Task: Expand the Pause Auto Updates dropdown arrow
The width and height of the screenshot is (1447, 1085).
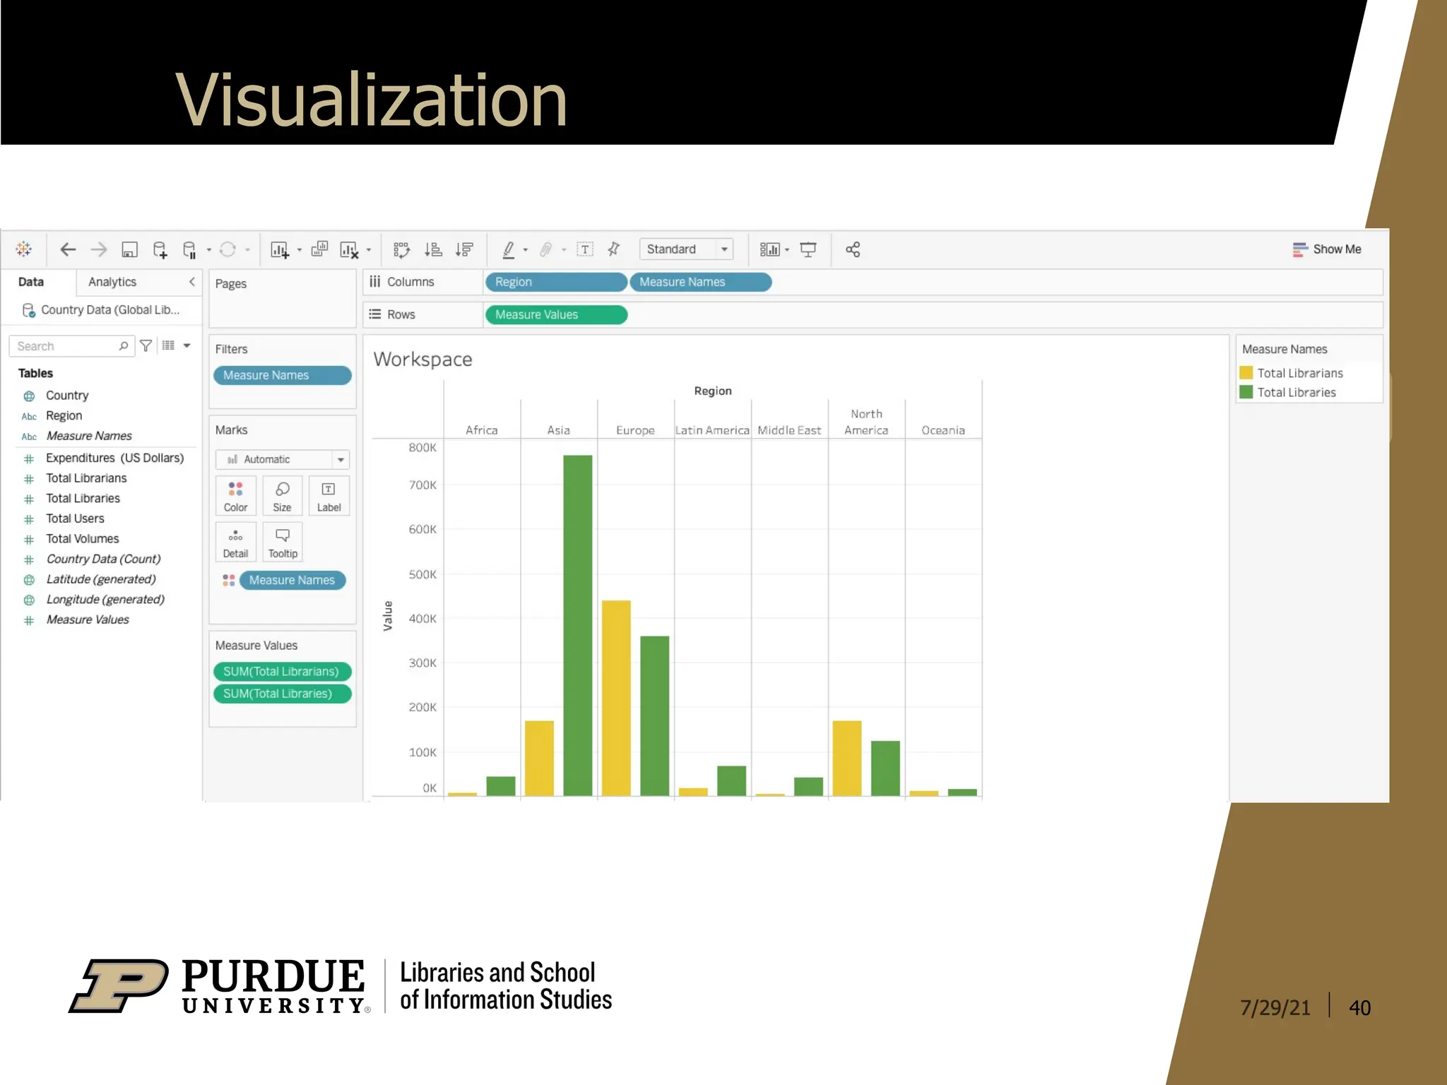Action: pyautogui.click(x=208, y=250)
